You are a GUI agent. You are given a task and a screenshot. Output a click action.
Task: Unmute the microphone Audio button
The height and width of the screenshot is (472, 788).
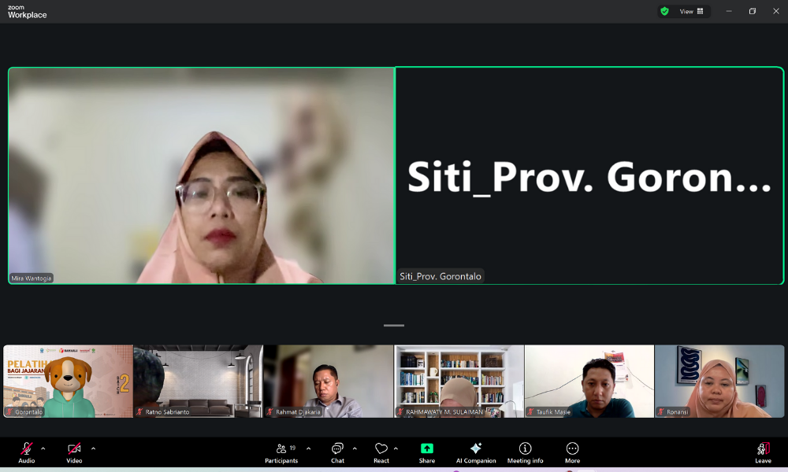[27, 448]
